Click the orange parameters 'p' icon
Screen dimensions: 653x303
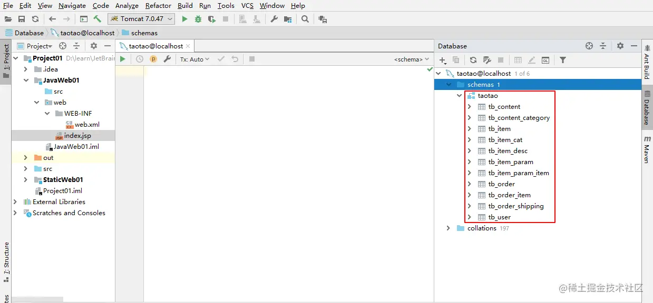tap(153, 59)
